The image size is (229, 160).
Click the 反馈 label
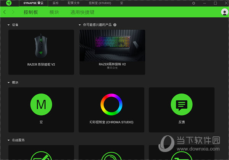[x=182, y=122]
